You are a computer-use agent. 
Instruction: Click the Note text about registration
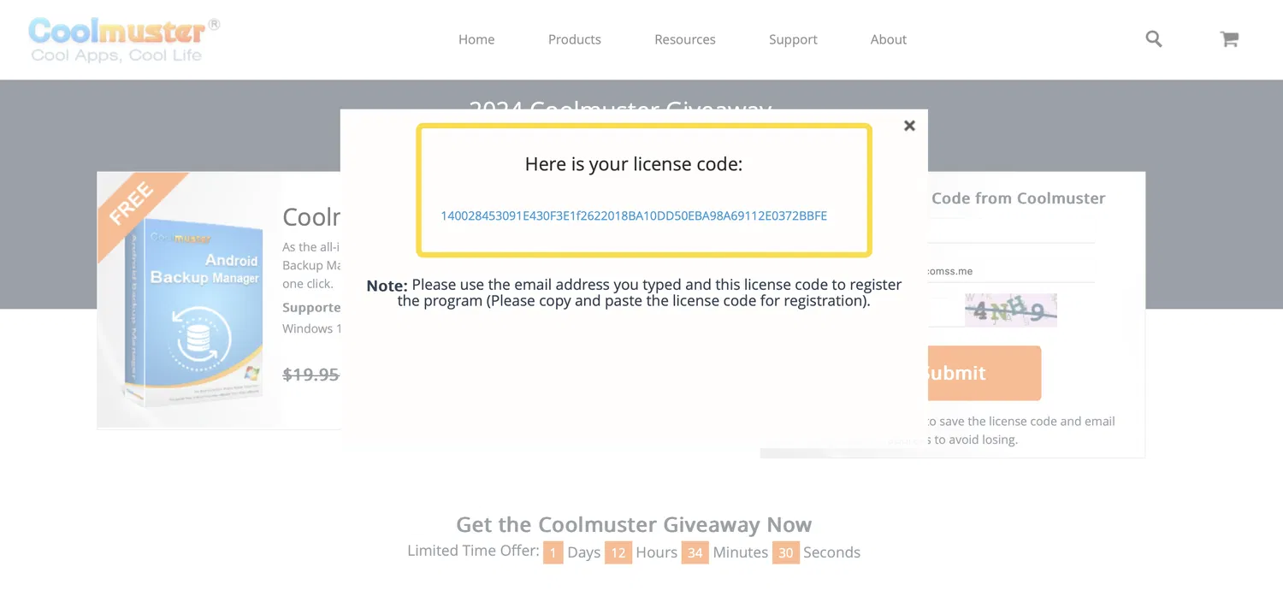[x=634, y=292]
